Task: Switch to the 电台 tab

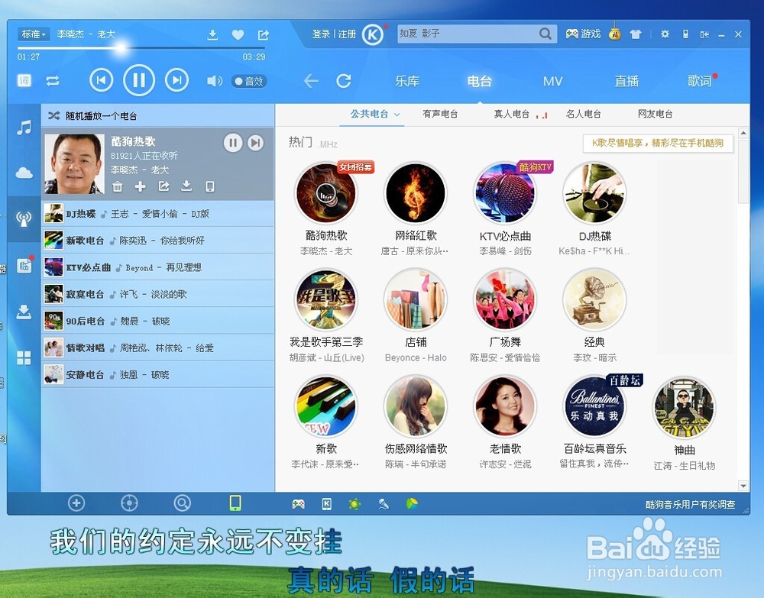Action: point(480,81)
